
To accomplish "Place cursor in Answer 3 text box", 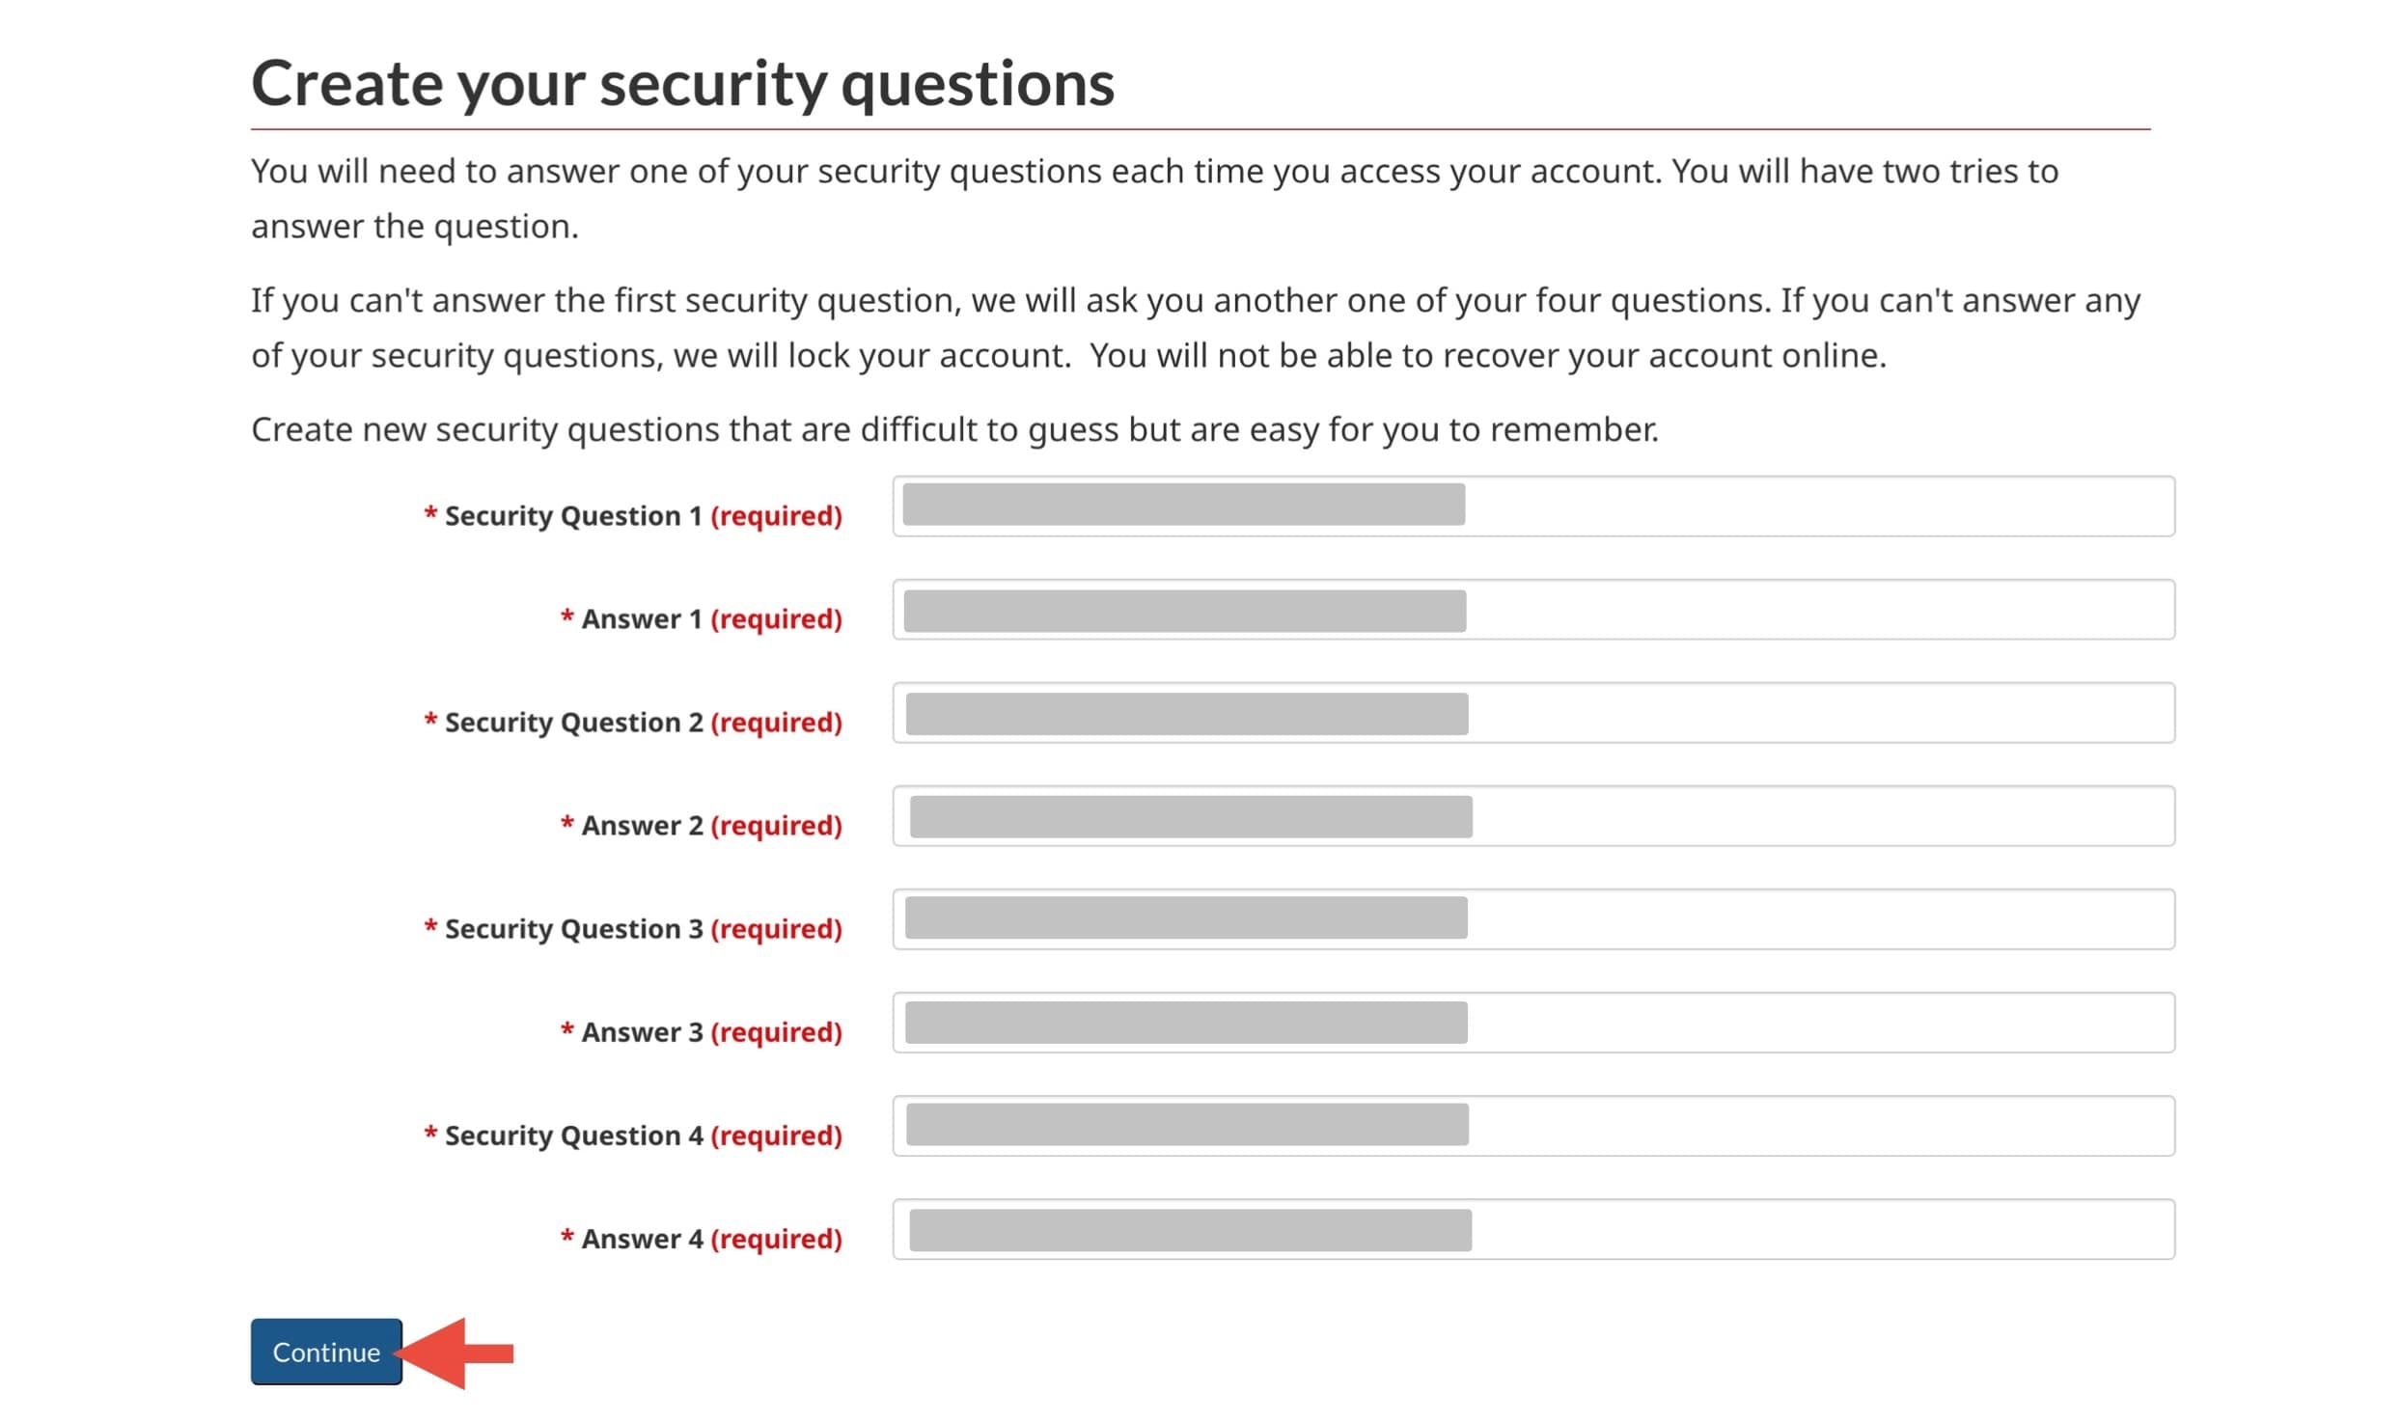I will [1532, 1023].
